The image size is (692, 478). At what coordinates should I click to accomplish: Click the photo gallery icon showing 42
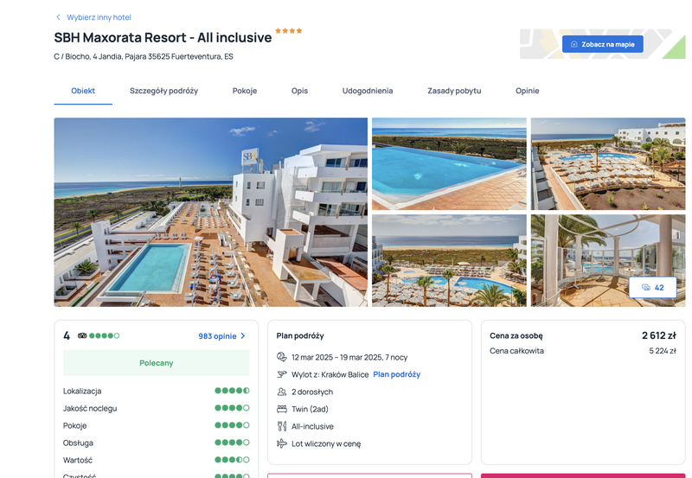click(646, 288)
